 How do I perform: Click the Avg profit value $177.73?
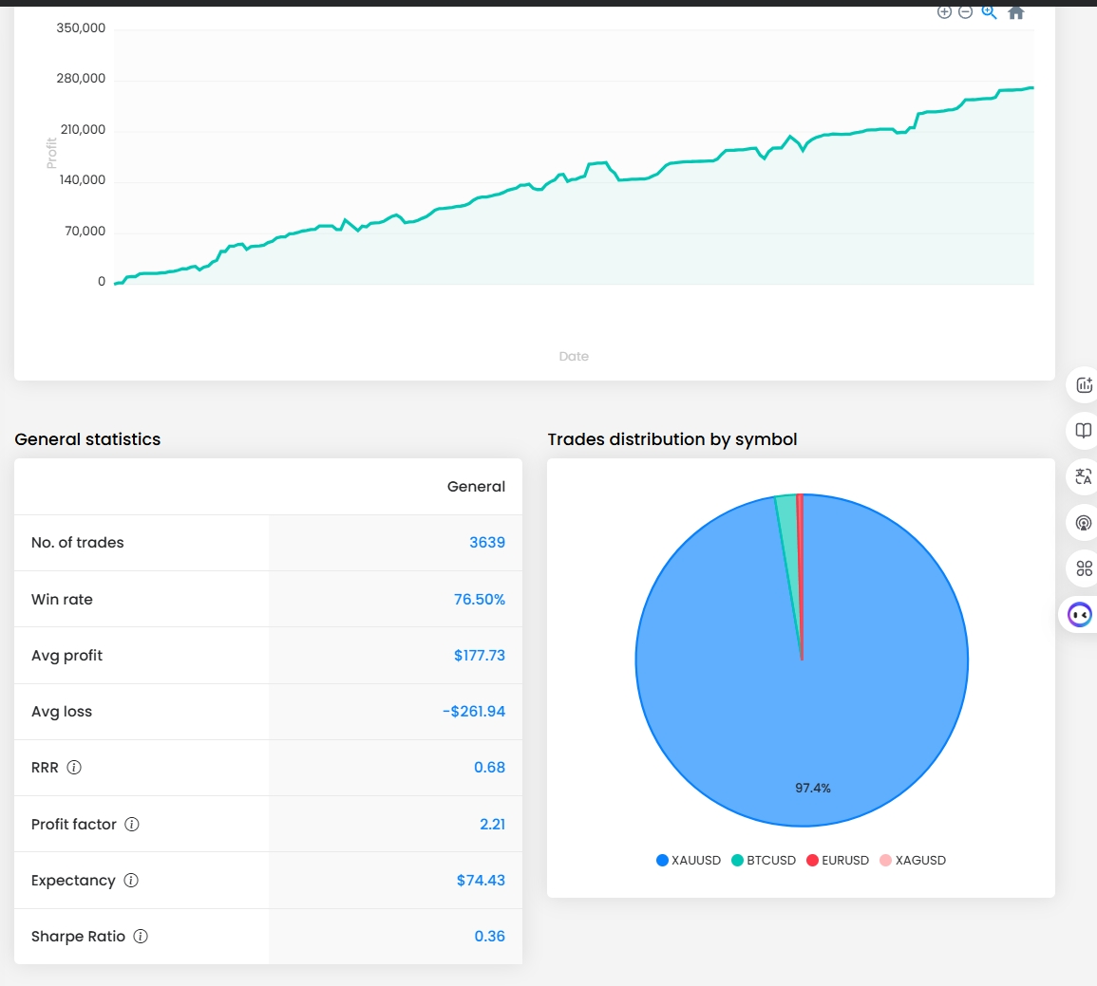[x=480, y=656]
